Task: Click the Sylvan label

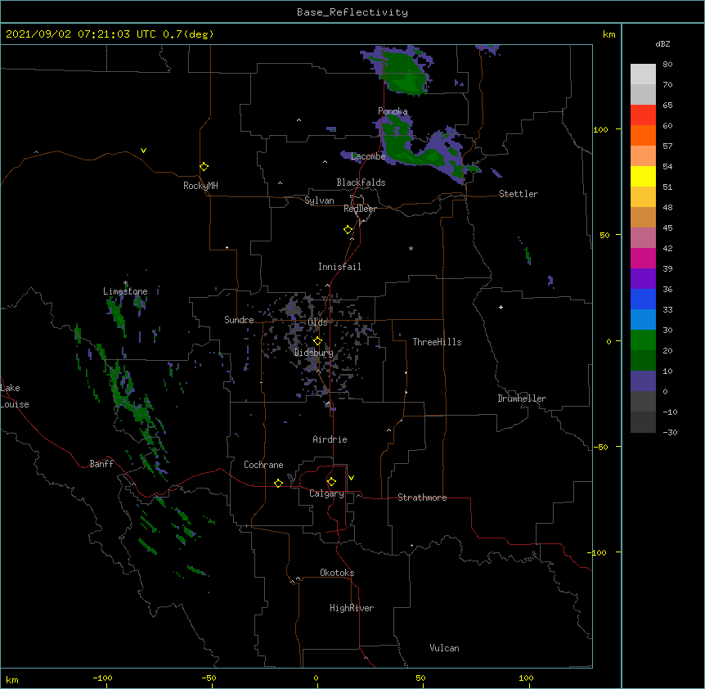Action: coord(319,200)
